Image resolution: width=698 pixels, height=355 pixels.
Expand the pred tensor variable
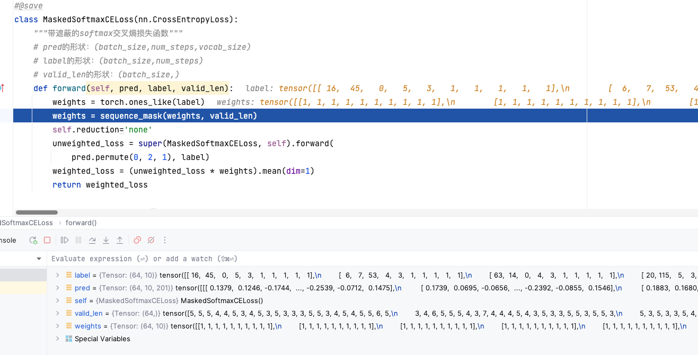click(x=57, y=288)
